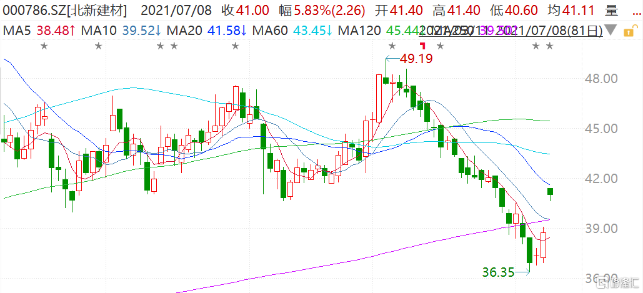Select the final green candlestick near 41
This screenshot has width=643, height=293.
click(551, 192)
